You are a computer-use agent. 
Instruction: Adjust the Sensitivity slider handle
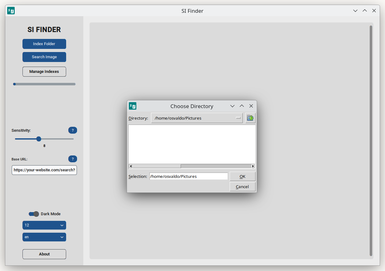[x=38, y=139]
